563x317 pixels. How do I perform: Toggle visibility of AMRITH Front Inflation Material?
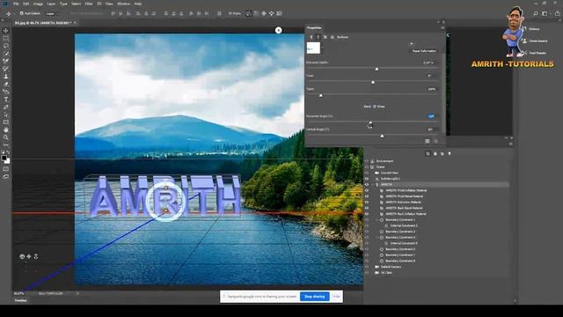(367, 190)
